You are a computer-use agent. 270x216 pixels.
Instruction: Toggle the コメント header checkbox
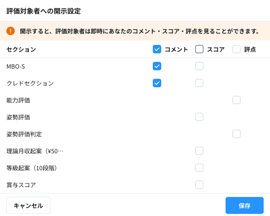pos(157,49)
